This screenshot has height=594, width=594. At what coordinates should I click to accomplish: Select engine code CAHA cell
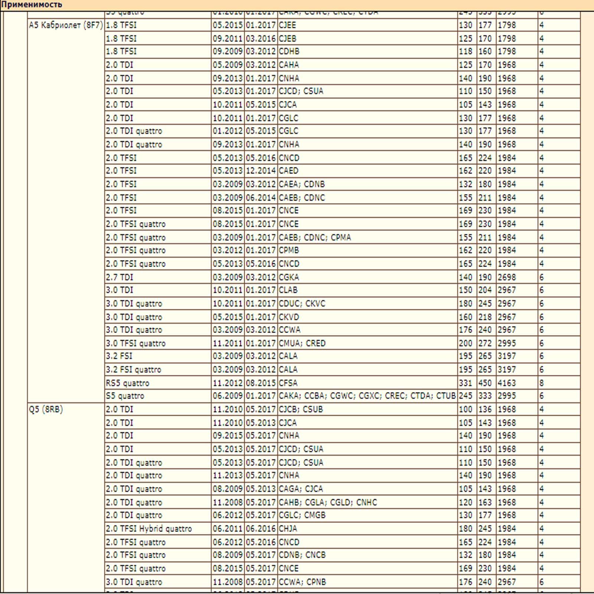pyautogui.click(x=288, y=65)
